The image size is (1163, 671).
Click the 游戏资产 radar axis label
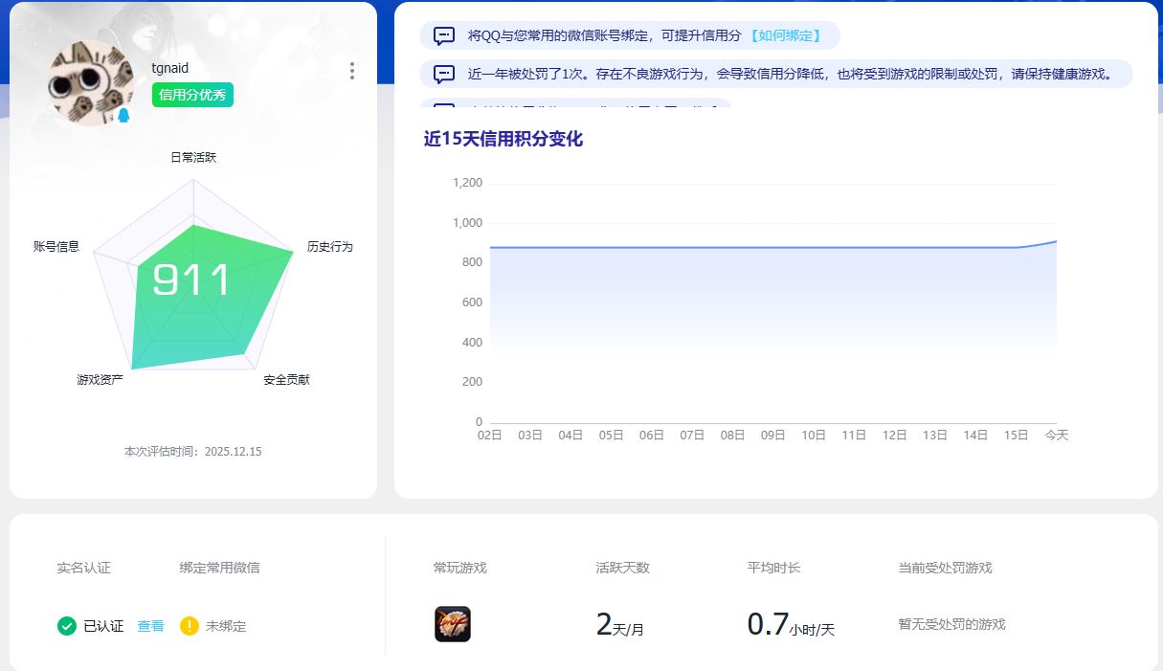click(99, 380)
